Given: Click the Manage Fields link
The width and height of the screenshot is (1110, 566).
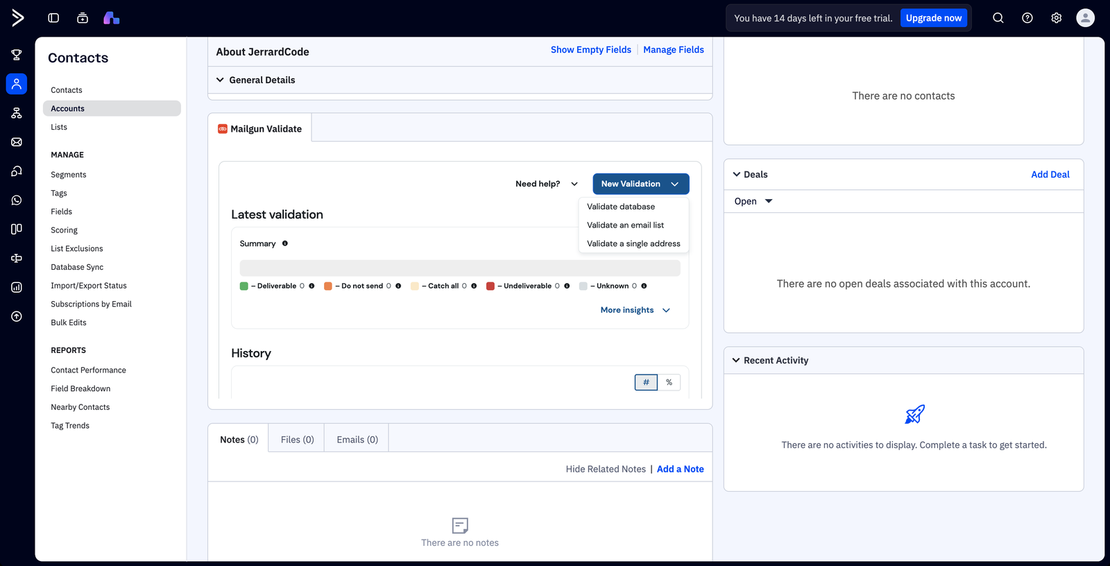Looking at the screenshot, I should point(674,50).
